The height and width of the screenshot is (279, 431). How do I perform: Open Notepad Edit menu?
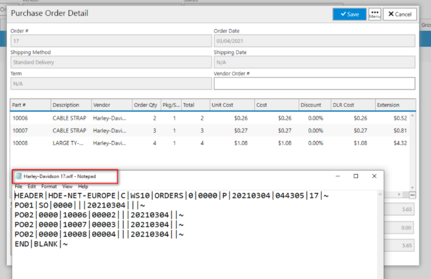coord(32,186)
